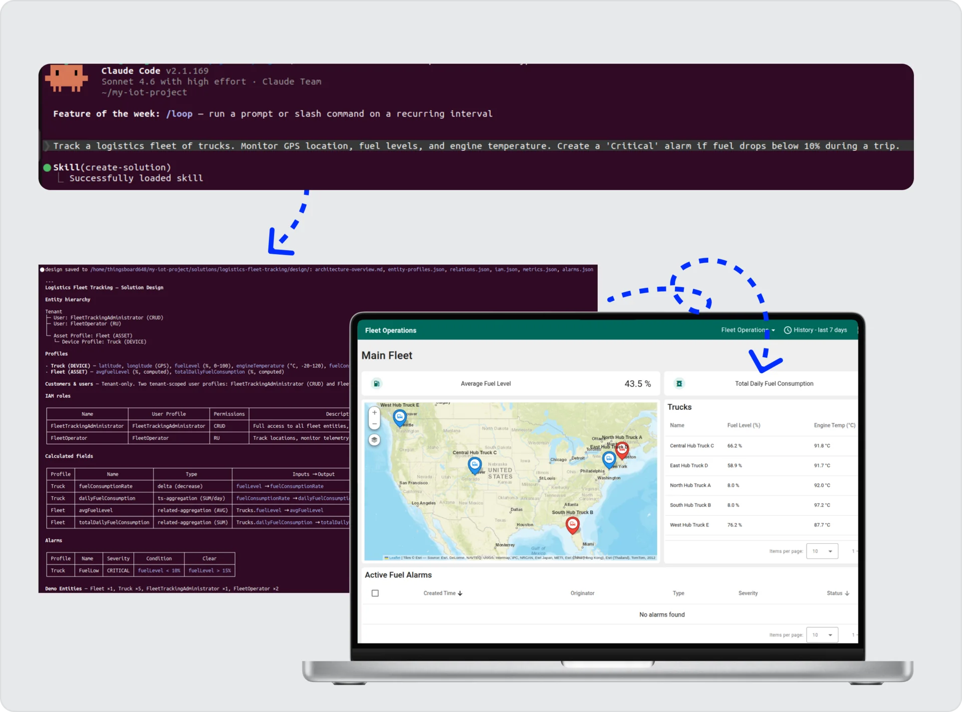Click the fuel pump icon beside Average Fuel Level
Image resolution: width=962 pixels, height=712 pixels.
376,384
